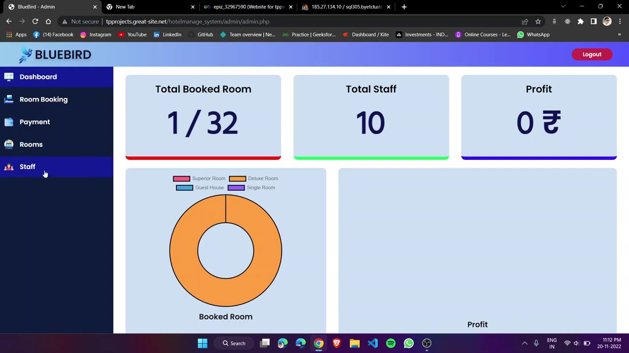Open the GitHub bookmark
Viewport: 629px width, 353px height.
(x=200, y=35)
